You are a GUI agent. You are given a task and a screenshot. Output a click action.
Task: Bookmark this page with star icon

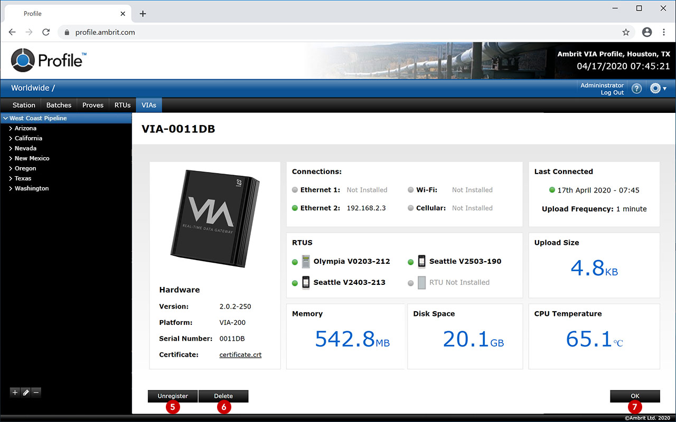click(x=626, y=32)
